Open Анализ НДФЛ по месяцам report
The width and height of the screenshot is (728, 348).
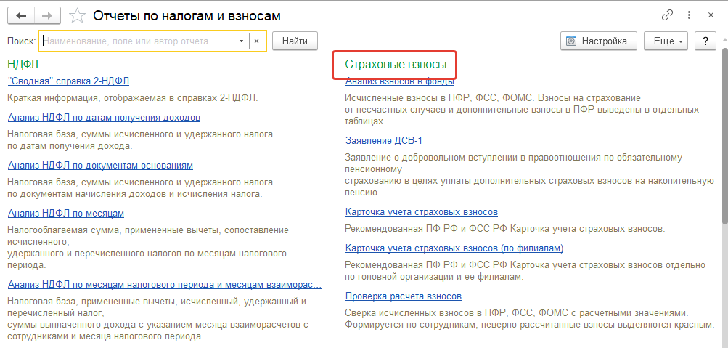66,214
